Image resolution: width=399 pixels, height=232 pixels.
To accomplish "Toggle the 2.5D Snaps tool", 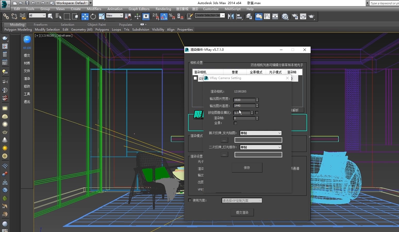I will coord(155,16).
